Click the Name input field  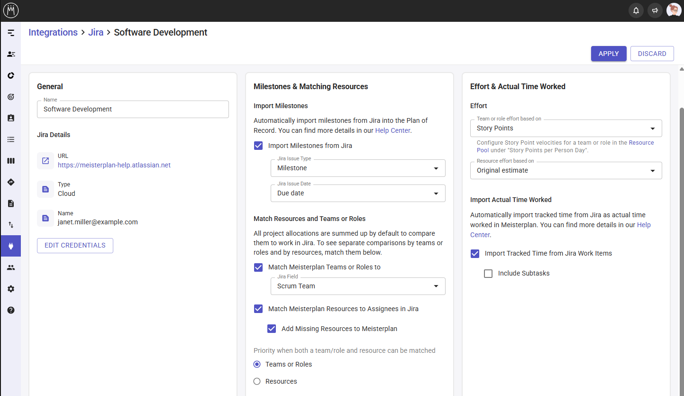(133, 109)
